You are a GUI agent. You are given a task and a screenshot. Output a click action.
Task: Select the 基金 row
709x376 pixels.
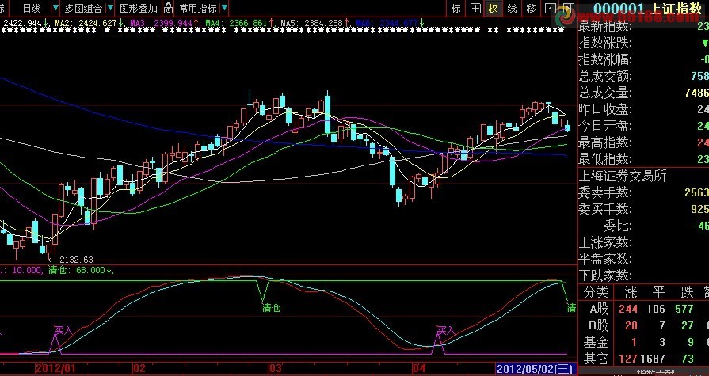coord(644,342)
